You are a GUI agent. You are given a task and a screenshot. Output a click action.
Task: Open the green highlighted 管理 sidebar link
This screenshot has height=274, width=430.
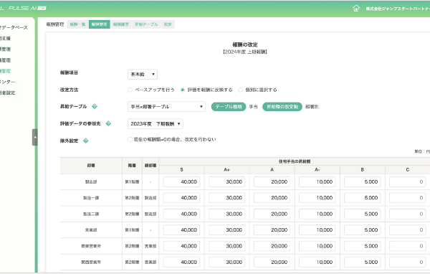click(5, 71)
